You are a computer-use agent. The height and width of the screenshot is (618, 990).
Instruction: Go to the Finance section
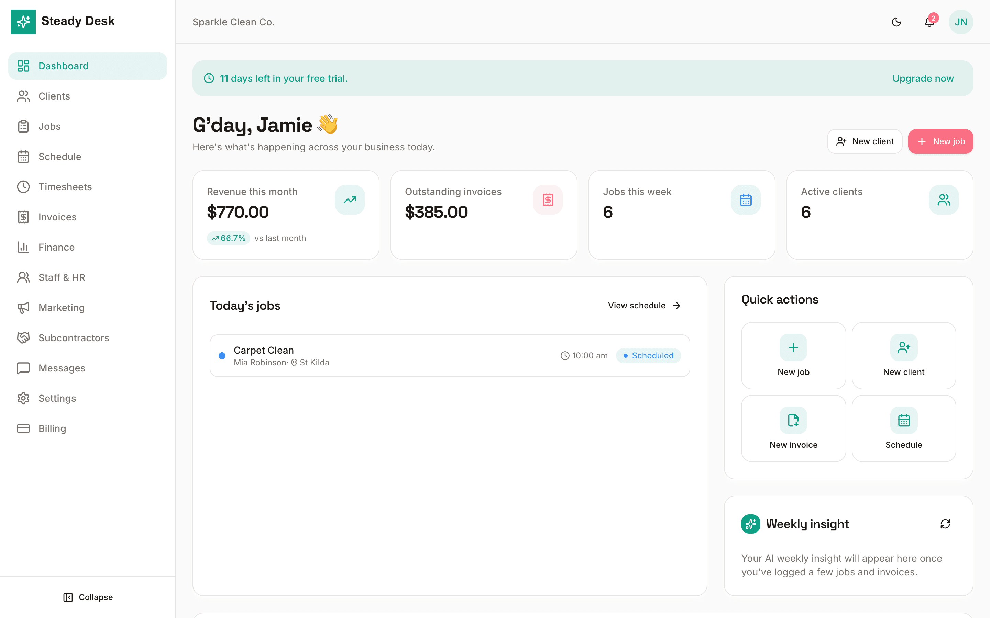coord(88,247)
